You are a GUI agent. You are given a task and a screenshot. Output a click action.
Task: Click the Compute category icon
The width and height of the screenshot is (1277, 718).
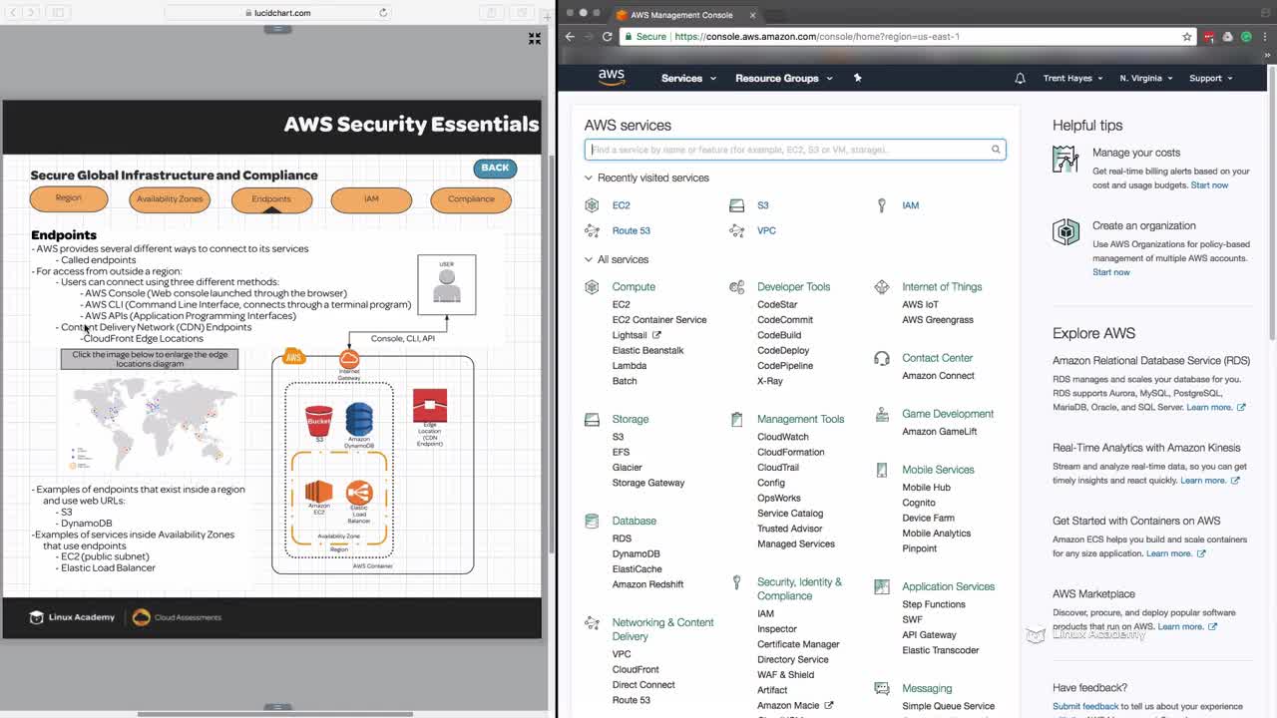[x=592, y=287]
